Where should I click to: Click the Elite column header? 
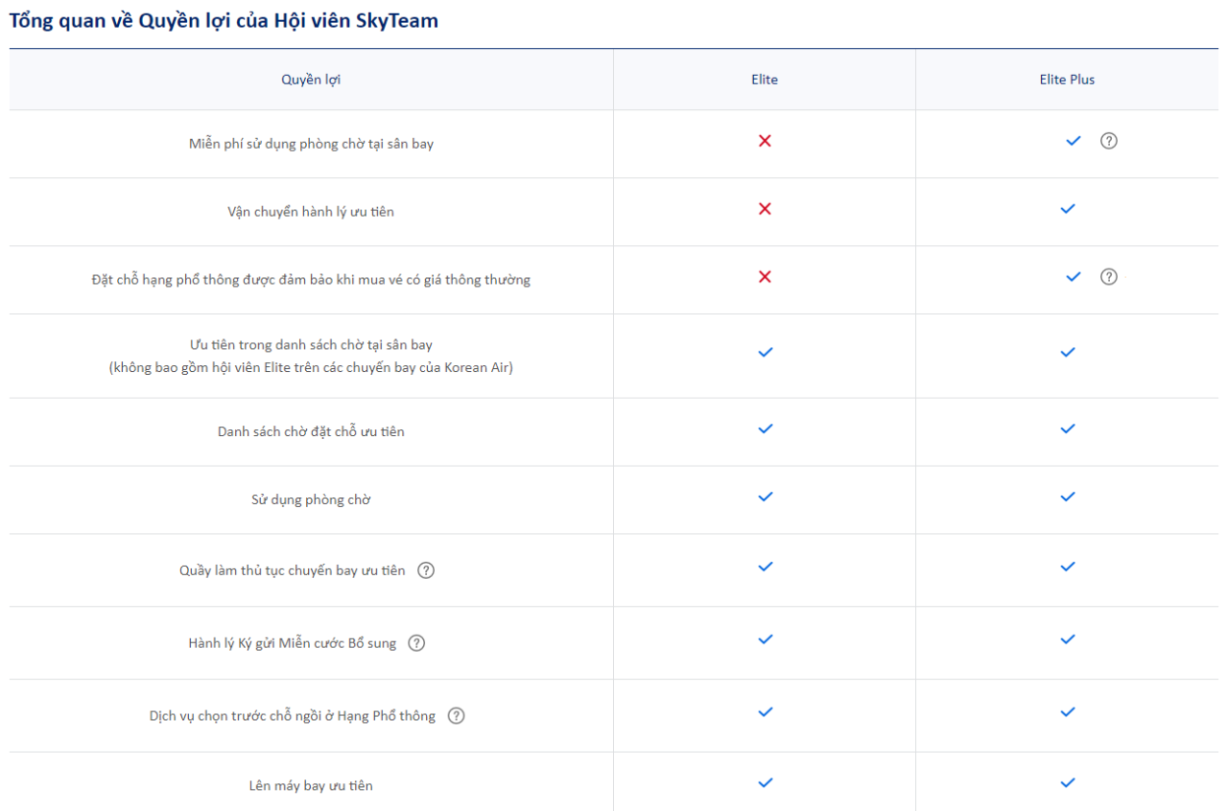[765, 80]
